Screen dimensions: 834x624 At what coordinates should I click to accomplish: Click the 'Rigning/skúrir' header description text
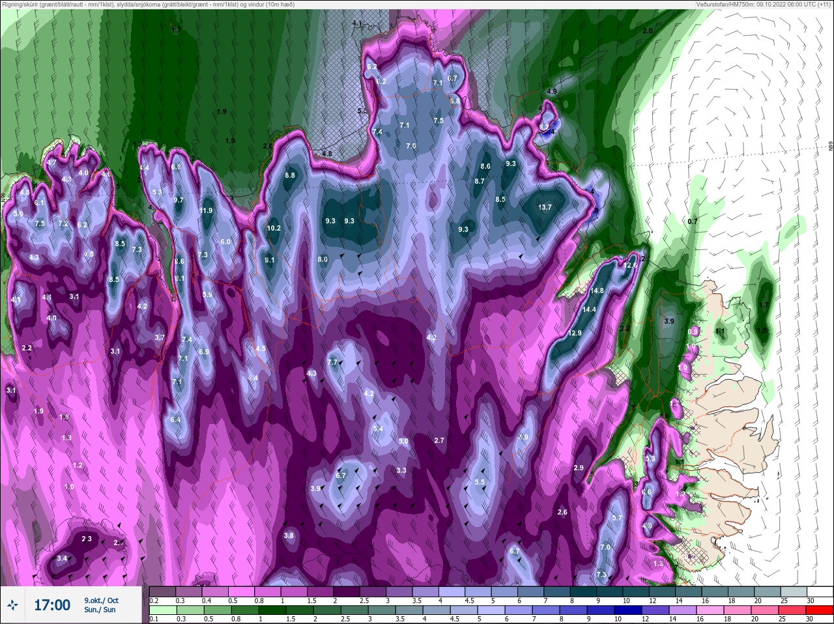click(x=147, y=4)
